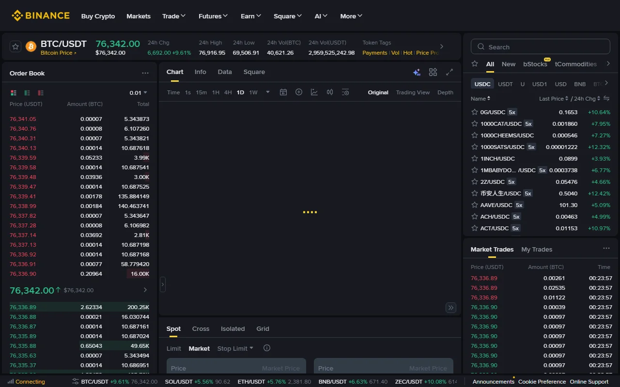
Task: Switch chart to Trading View mode
Action: pyautogui.click(x=413, y=92)
